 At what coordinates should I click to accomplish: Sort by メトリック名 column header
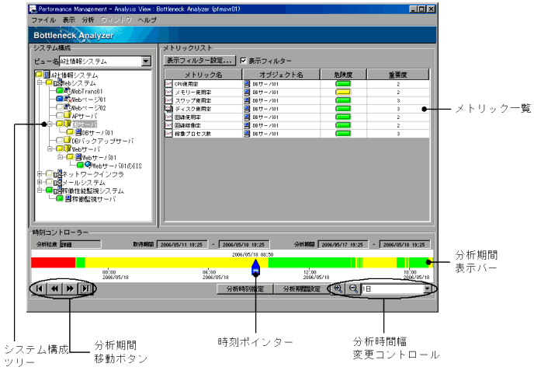point(203,75)
